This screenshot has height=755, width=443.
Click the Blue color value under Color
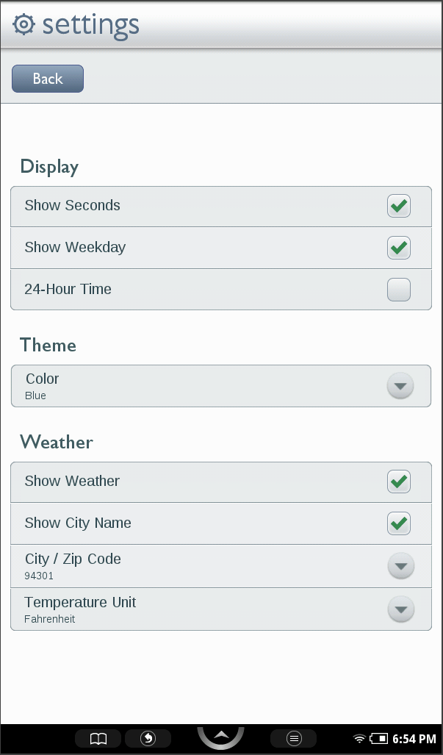coord(32,396)
